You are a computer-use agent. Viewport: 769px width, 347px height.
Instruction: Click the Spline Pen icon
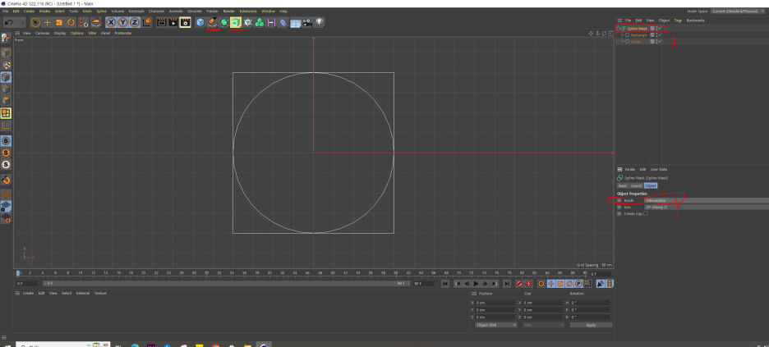point(212,22)
